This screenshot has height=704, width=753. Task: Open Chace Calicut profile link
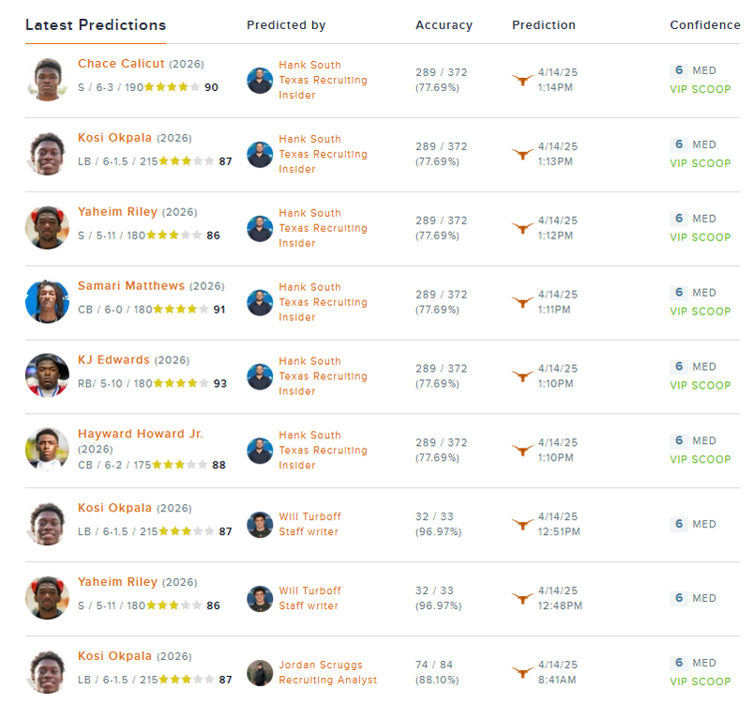(121, 64)
